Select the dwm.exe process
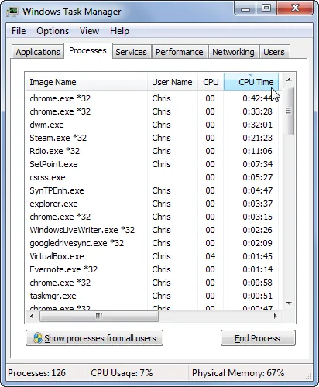The width and height of the screenshot is (319, 387). coord(153,125)
